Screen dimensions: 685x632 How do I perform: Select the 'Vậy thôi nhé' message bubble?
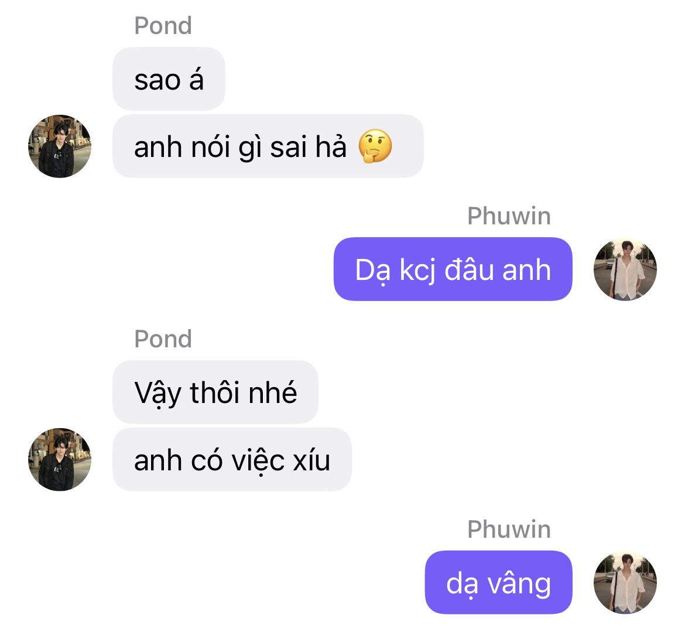point(215,392)
